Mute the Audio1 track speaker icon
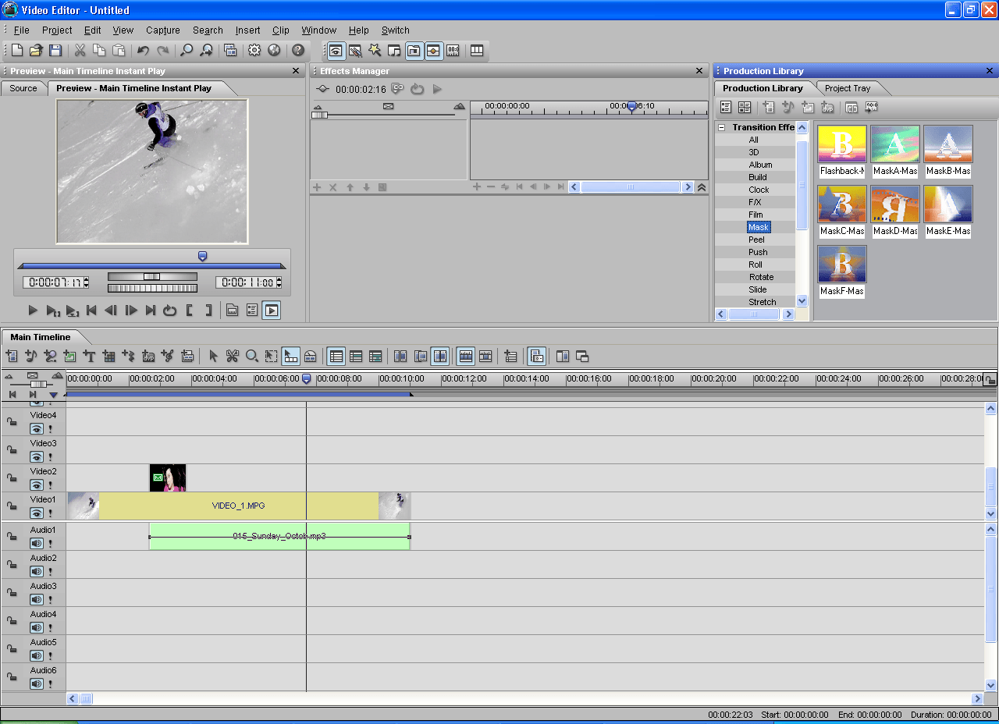The height and width of the screenshot is (724, 999). coord(35,542)
